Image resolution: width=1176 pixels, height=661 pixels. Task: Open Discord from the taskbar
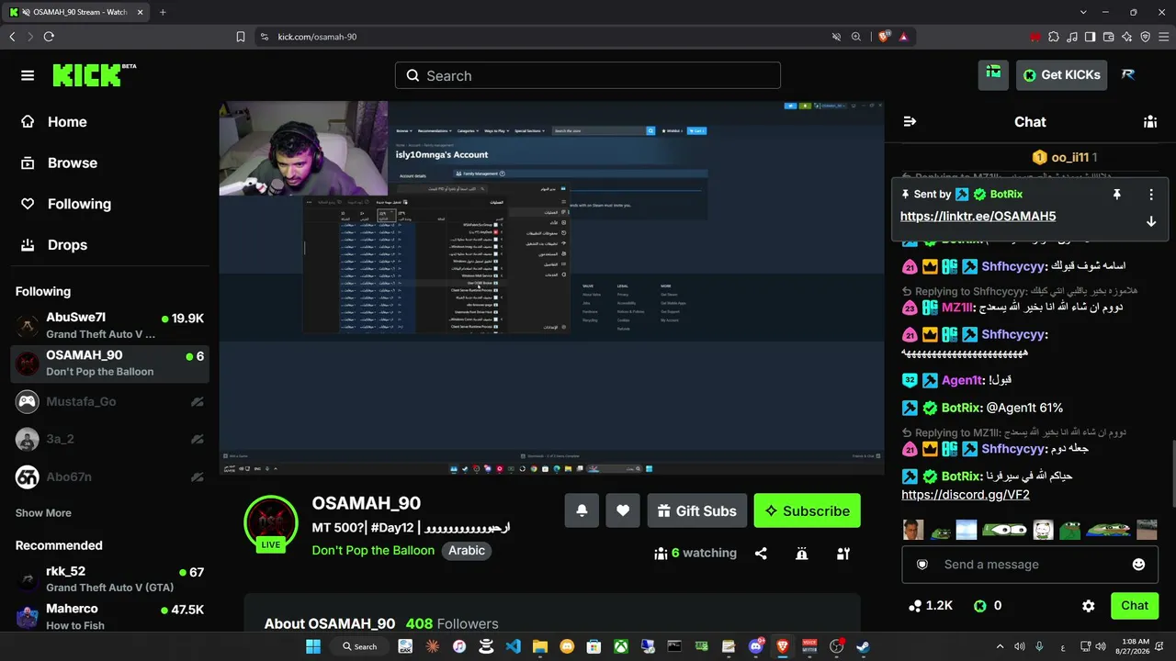pos(756,646)
